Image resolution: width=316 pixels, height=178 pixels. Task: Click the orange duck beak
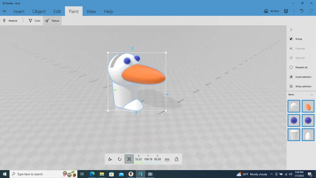(143, 74)
